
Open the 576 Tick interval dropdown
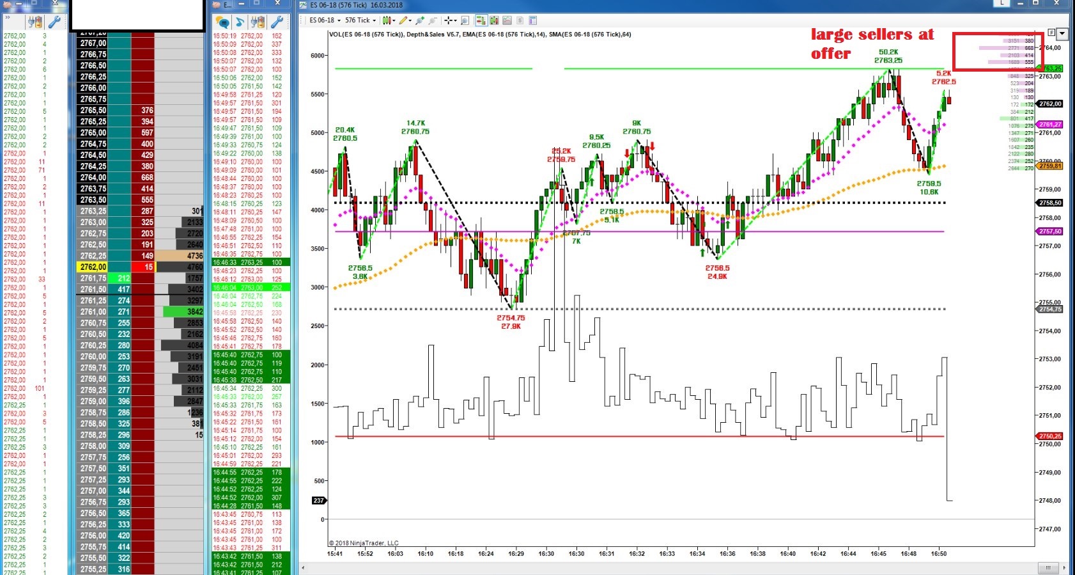360,20
